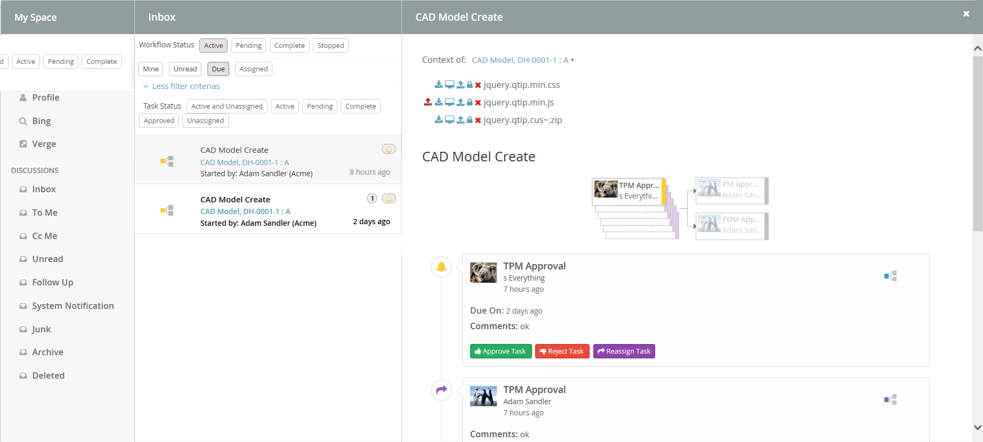Screen dimensions: 983x442
Task: Click dark red upload icon beside jquery.qtip.min.js
Action: pyautogui.click(x=428, y=102)
